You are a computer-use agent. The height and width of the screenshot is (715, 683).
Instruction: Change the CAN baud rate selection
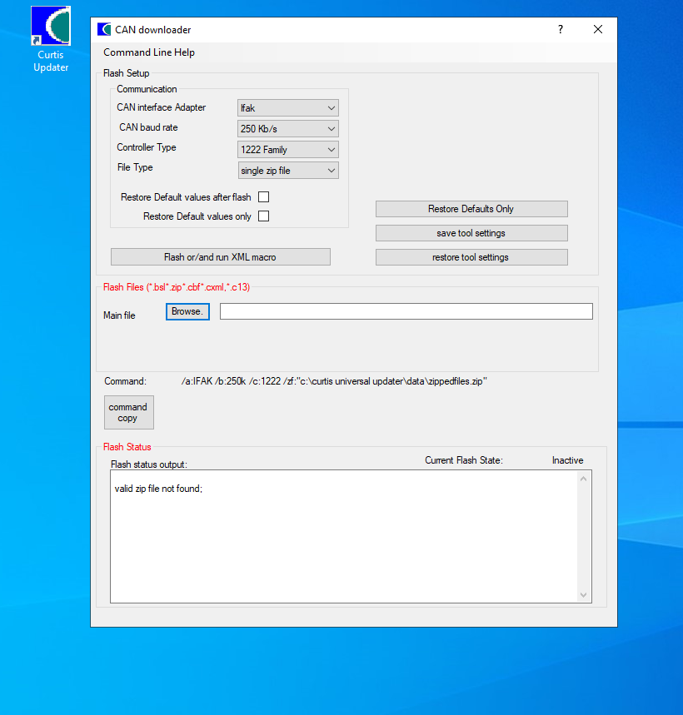coord(287,128)
